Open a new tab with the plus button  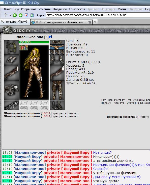click(x=95, y=22)
